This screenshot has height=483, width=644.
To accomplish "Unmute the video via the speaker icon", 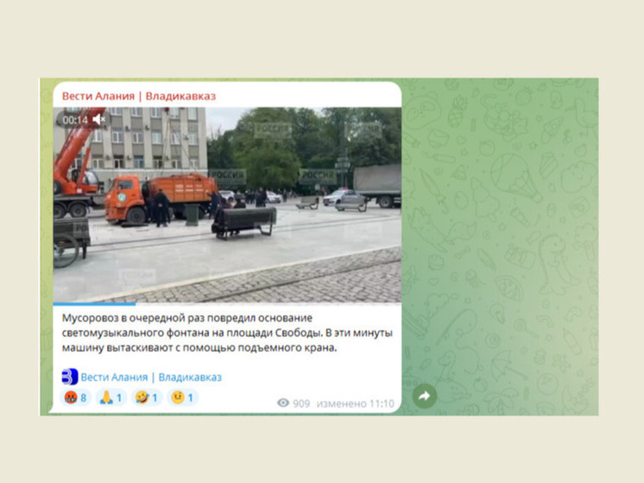I will (x=99, y=119).
